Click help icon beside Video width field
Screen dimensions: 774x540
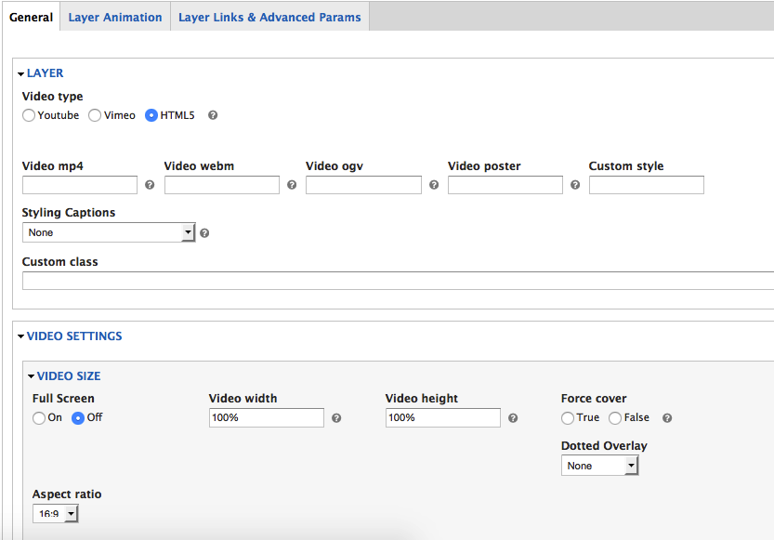(336, 418)
